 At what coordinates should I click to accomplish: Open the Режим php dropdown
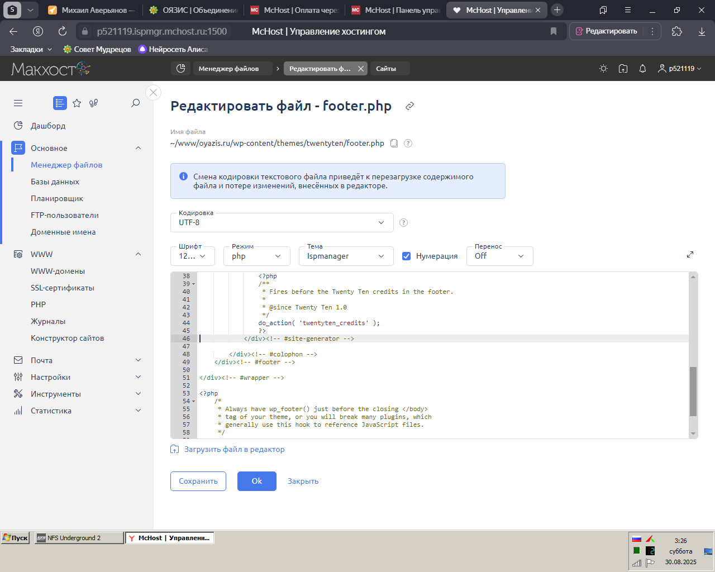point(257,256)
